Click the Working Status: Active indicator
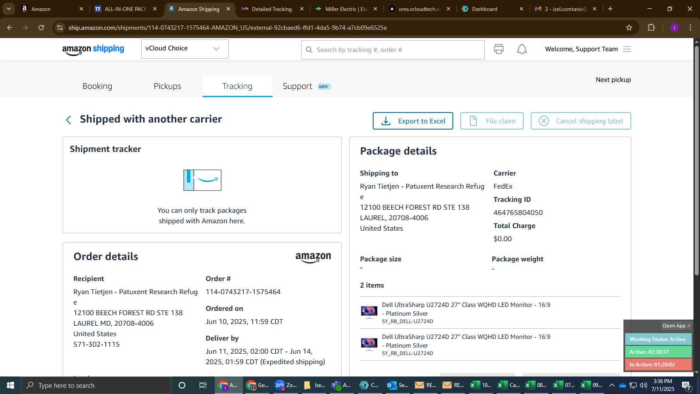The image size is (700, 394). click(658, 339)
